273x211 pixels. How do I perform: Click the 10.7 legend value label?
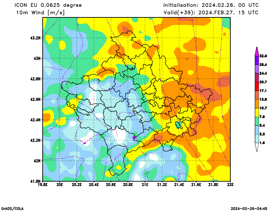tap(263, 108)
